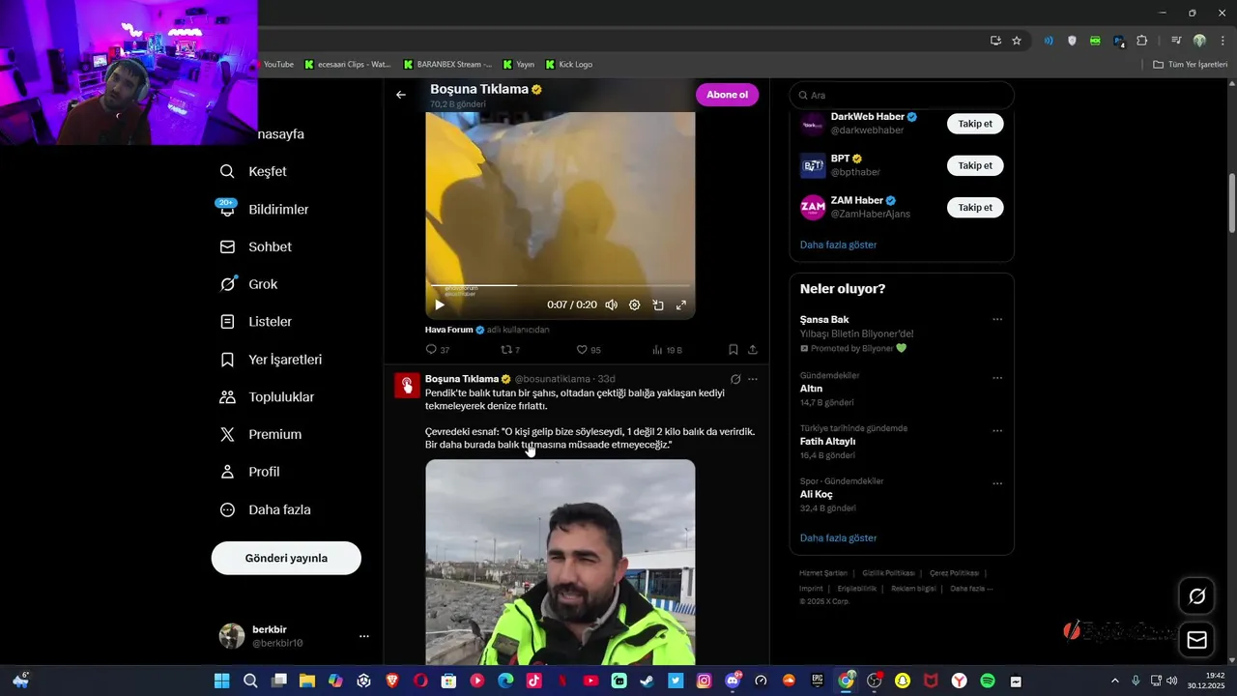Open Yer İşaretleri bookmarks page
Screen dimensions: 1237x696
271,359
